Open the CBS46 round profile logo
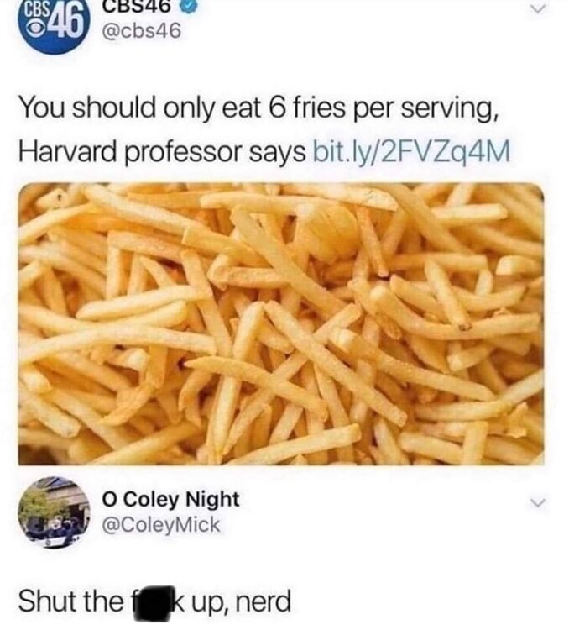 click(x=55, y=25)
